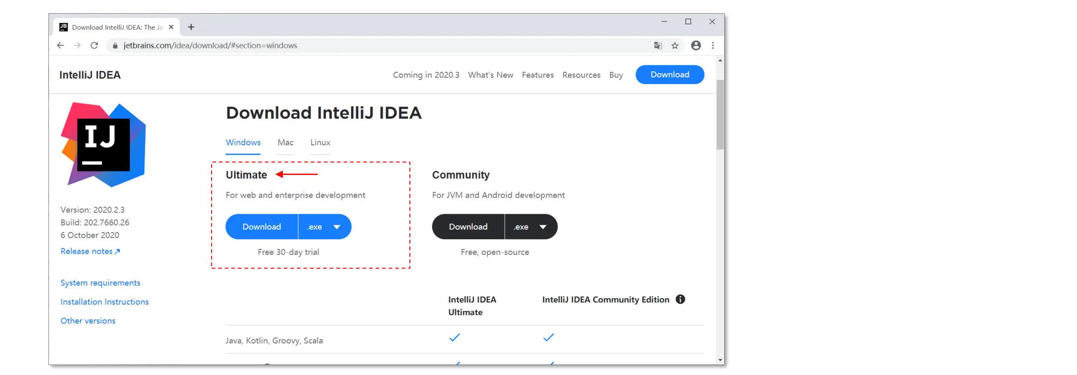The height and width of the screenshot is (375, 1077).
Task: Click the lock icon in address bar
Action: pos(115,46)
